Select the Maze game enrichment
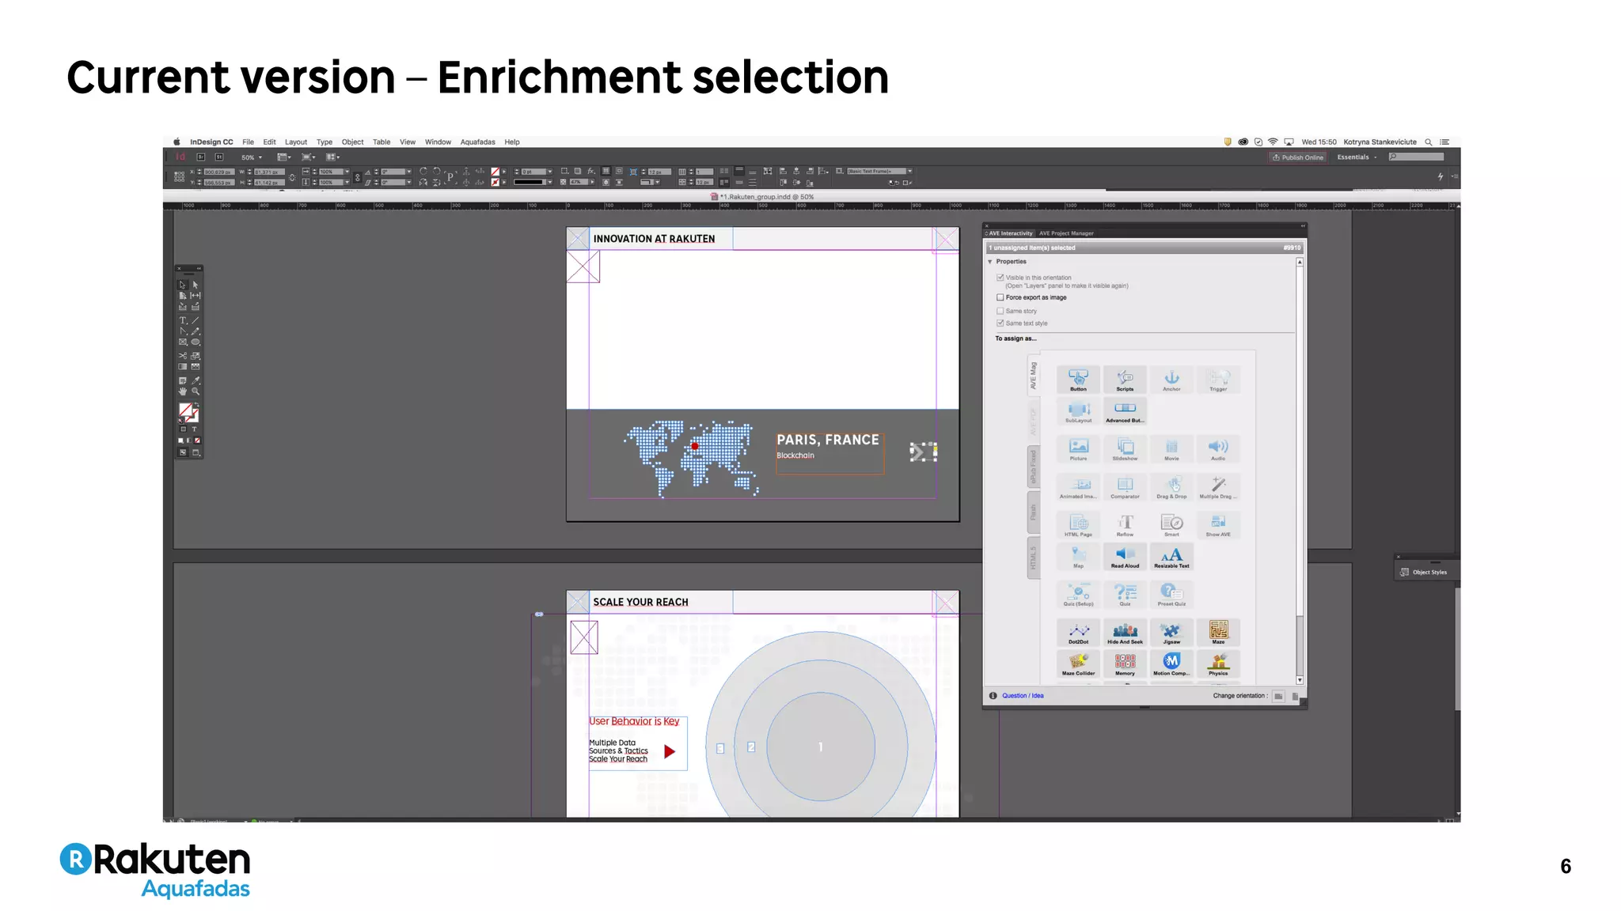 [1218, 633]
